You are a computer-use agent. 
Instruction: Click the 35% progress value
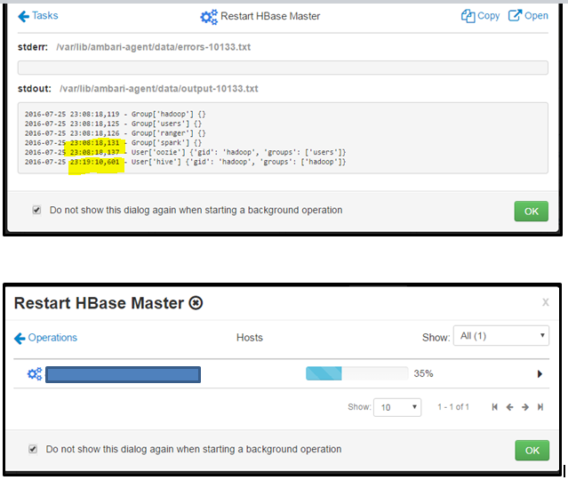[423, 373]
